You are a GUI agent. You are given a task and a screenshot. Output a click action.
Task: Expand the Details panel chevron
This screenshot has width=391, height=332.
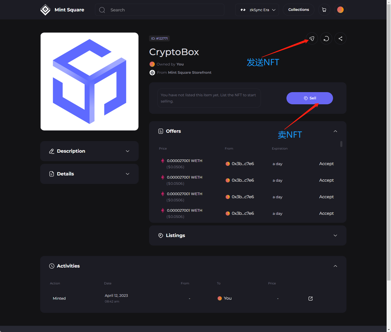128,174
